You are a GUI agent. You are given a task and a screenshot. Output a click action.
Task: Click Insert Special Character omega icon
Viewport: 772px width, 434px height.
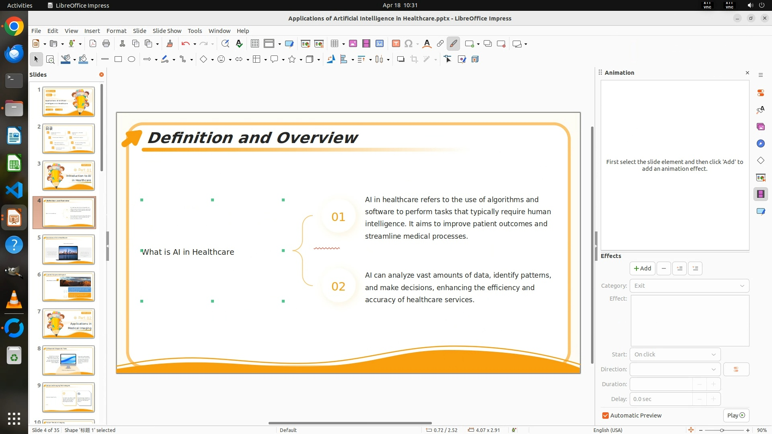(409, 44)
